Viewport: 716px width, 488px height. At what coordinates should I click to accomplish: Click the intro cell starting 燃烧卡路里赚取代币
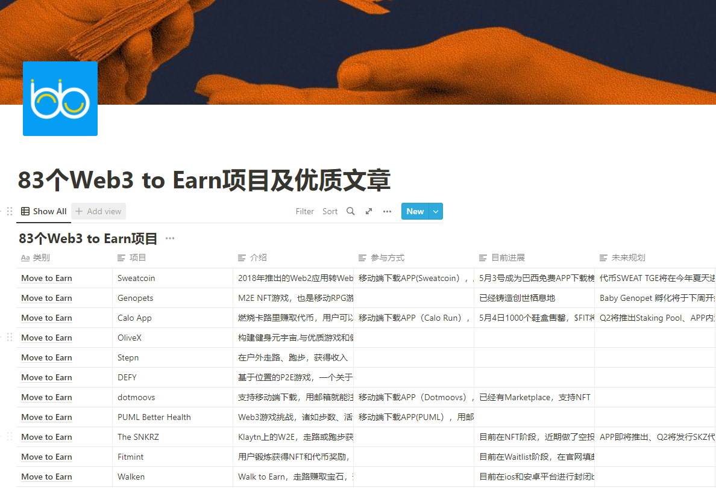coord(293,318)
